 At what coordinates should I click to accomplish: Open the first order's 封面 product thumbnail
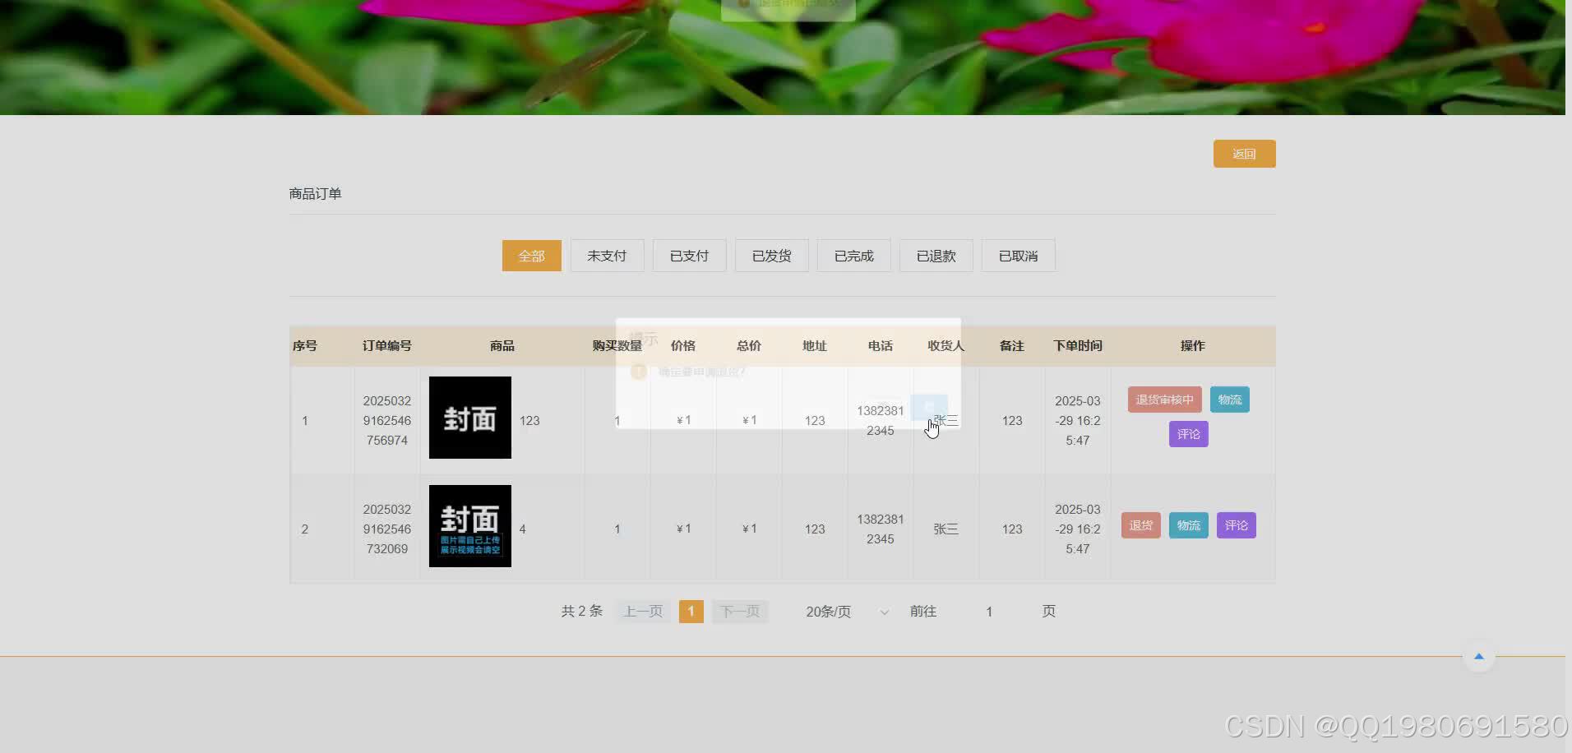point(469,418)
